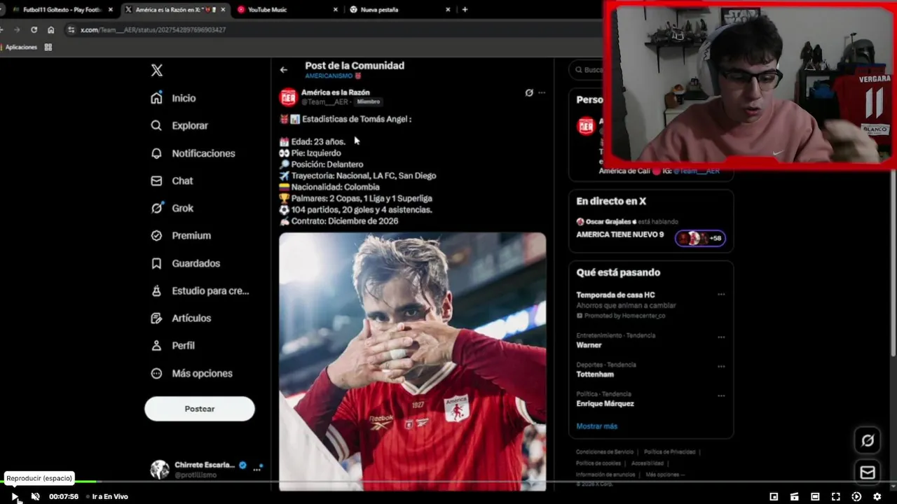This screenshot has width=897, height=504.
Task: Reload the page
Action: tap(34, 30)
